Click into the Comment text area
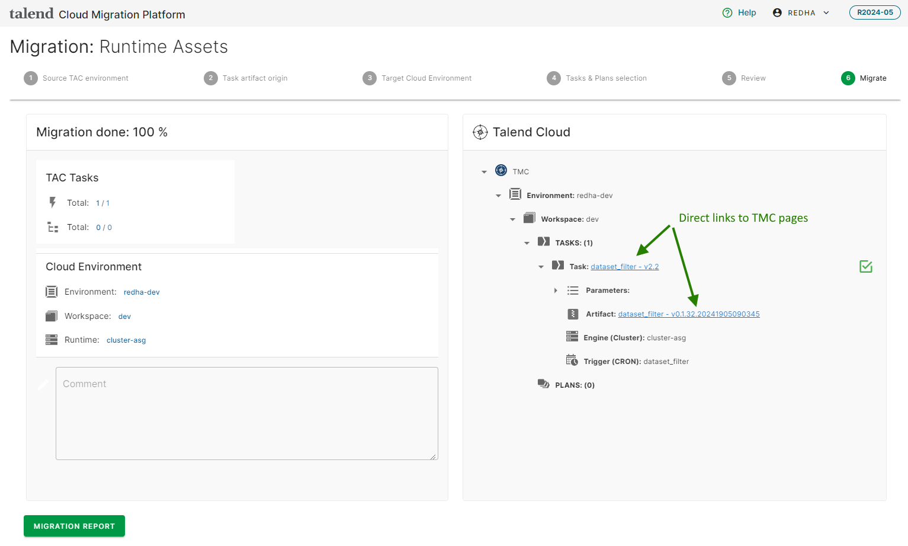 247,413
